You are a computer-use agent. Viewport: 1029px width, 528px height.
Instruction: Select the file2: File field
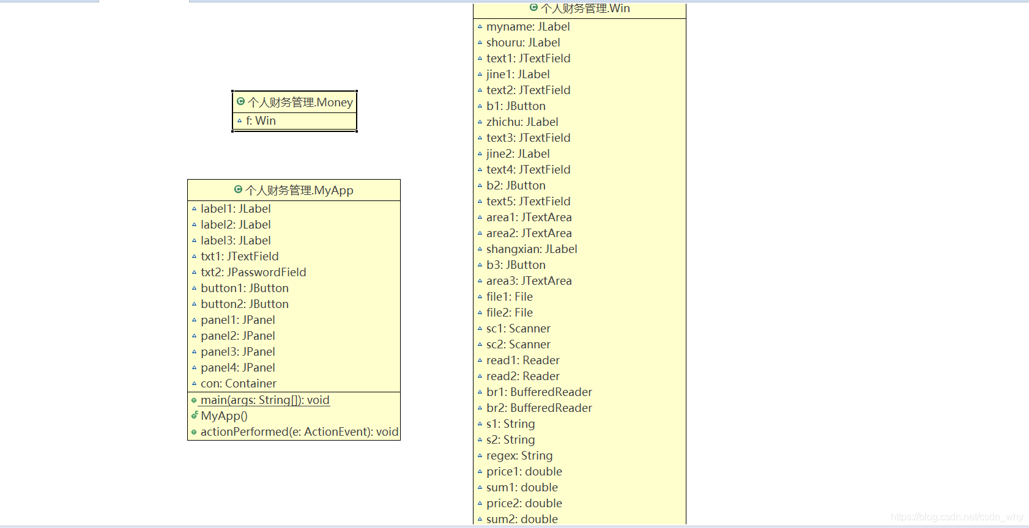point(510,312)
